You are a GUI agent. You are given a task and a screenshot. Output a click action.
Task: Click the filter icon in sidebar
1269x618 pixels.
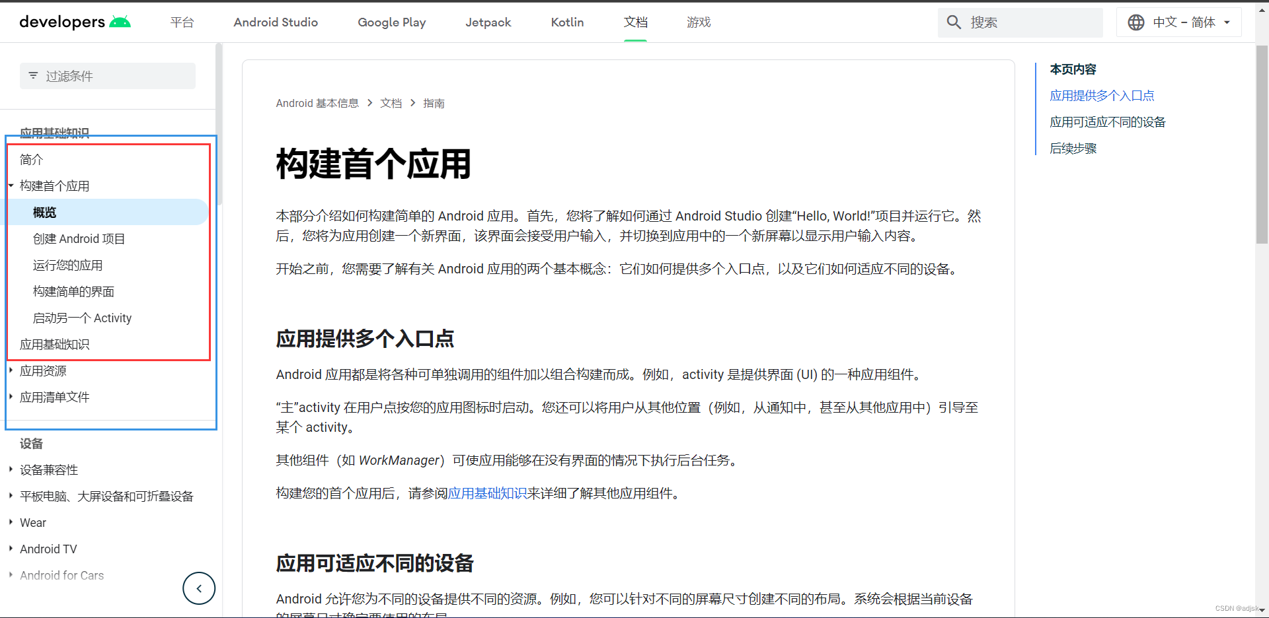click(33, 76)
